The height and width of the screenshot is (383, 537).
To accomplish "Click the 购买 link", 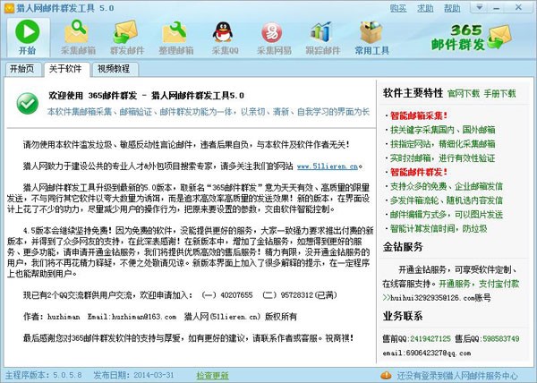I will tap(398, 8).
